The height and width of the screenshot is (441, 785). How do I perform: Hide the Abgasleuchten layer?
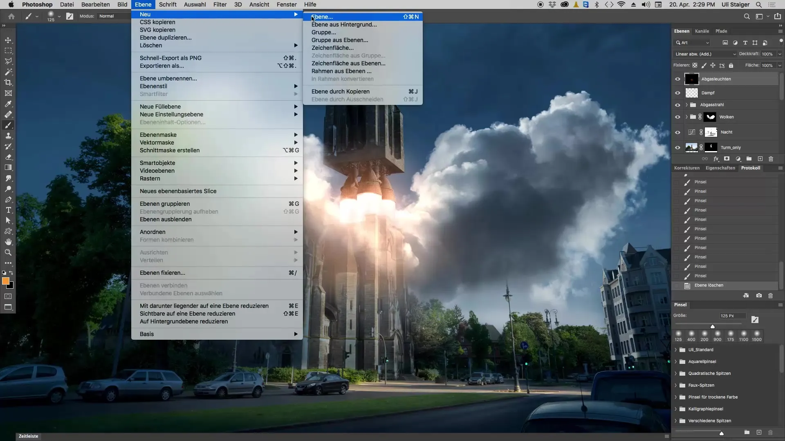(x=677, y=79)
